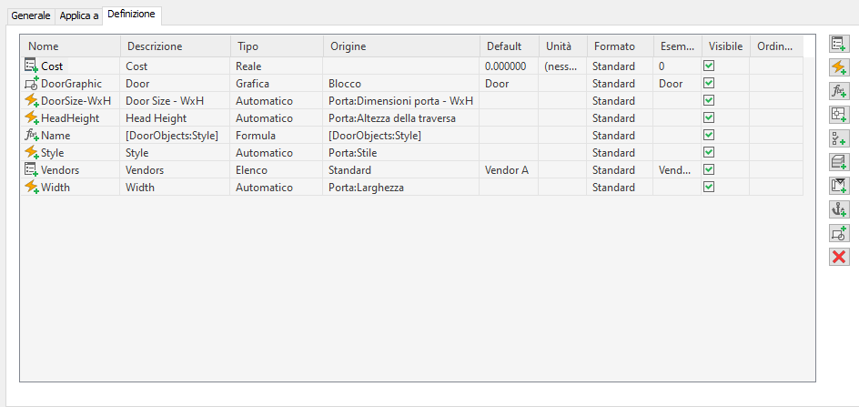Click the add material property definition icon
Screen dimensions: 859x407
click(x=839, y=162)
